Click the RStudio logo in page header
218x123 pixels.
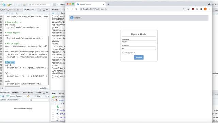[75, 18]
